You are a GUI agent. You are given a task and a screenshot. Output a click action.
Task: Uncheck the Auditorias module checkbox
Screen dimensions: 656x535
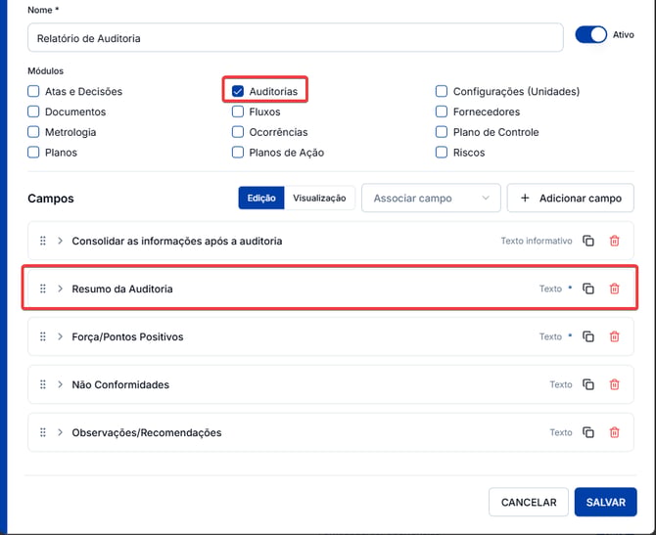click(238, 91)
